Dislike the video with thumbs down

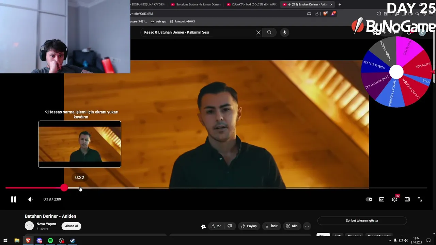230,226
